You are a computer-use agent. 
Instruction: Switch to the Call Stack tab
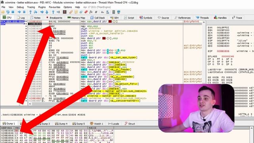(x=98, y=17)
